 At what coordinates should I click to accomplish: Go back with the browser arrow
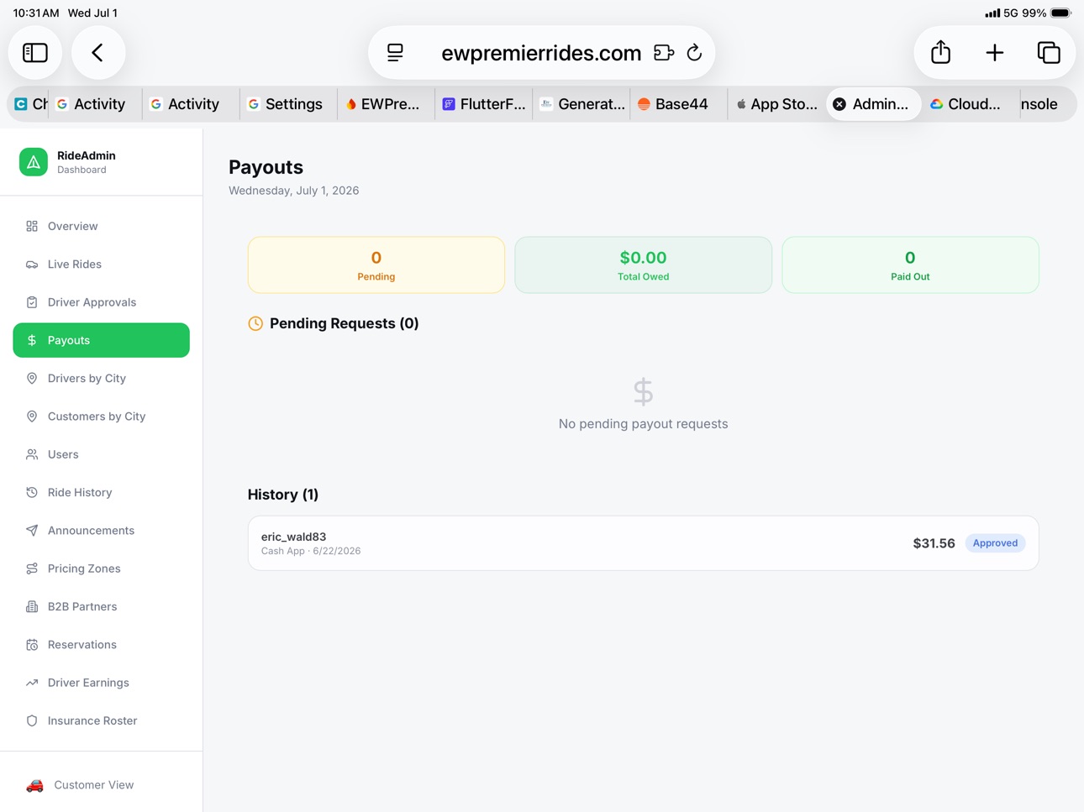[98, 53]
